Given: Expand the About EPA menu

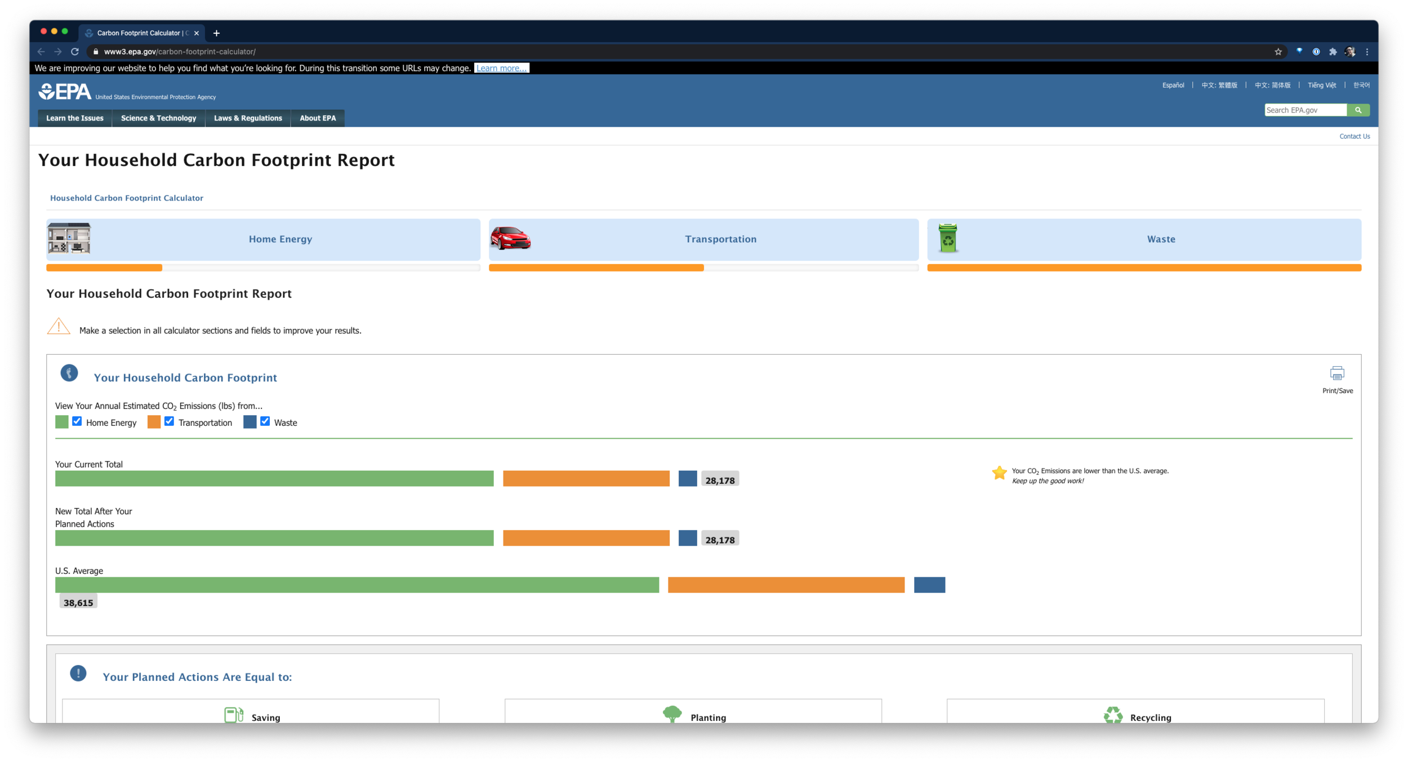Looking at the screenshot, I should [x=318, y=118].
